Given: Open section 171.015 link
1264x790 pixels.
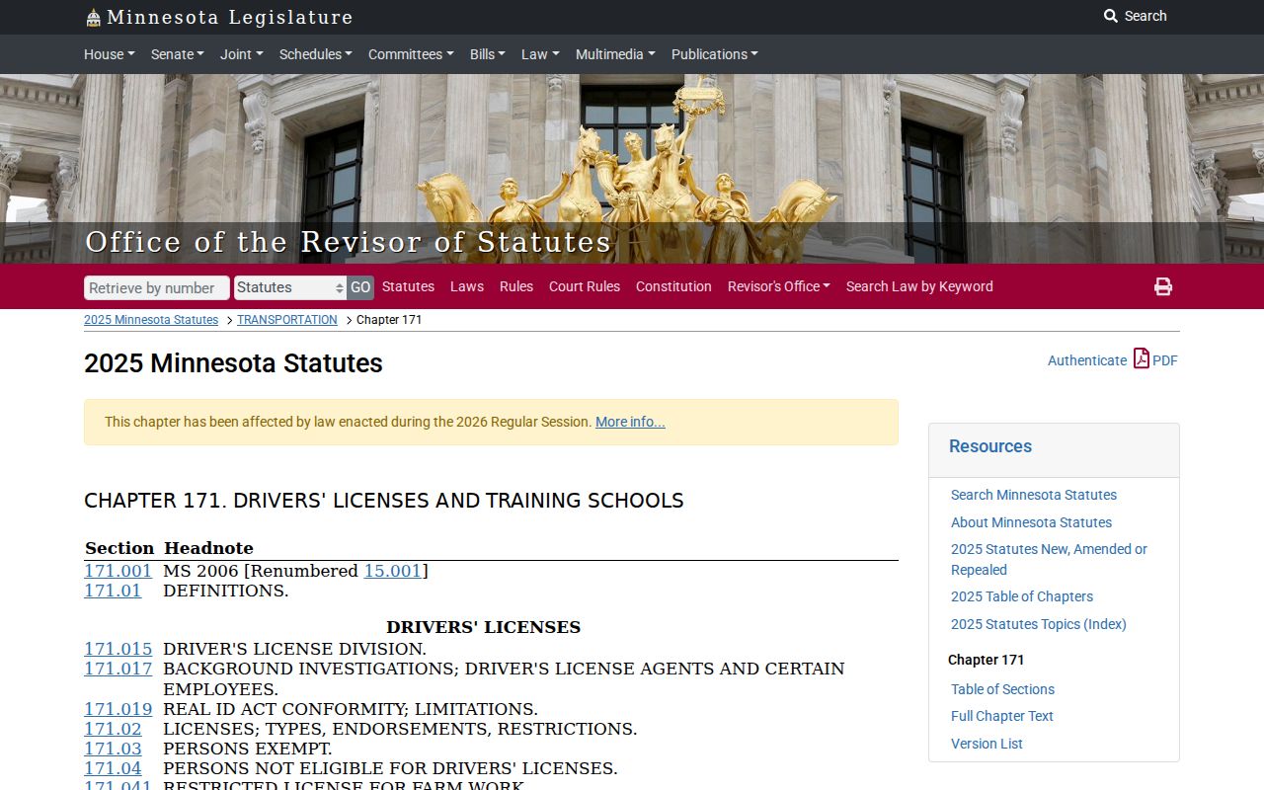Looking at the screenshot, I should (x=118, y=649).
